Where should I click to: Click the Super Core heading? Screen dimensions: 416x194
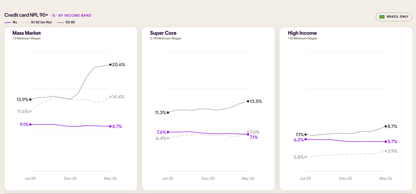point(163,33)
